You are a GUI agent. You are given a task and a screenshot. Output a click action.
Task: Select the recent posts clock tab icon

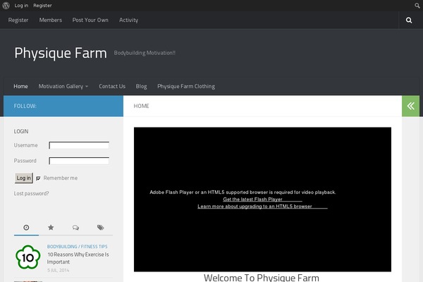26,228
